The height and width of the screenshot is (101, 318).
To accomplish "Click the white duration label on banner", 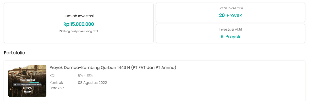I will (x=27, y=92).
